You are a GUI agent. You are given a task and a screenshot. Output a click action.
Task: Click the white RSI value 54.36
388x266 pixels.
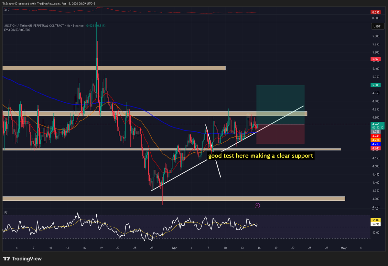pyautogui.click(x=376, y=224)
